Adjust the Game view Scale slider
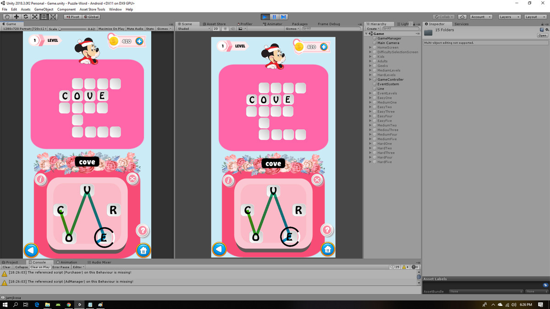Screen dimensions: 550x309 pyautogui.click(x=73, y=29)
